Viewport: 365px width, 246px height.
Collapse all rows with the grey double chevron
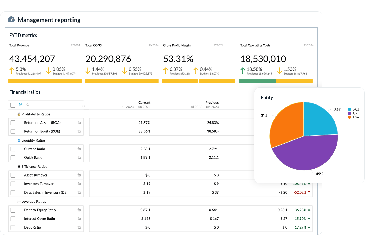pyautogui.click(x=28, y=104)
